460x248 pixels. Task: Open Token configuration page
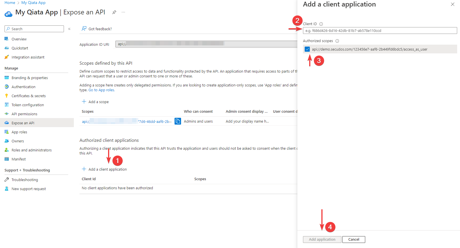click(x=28, y=105)
